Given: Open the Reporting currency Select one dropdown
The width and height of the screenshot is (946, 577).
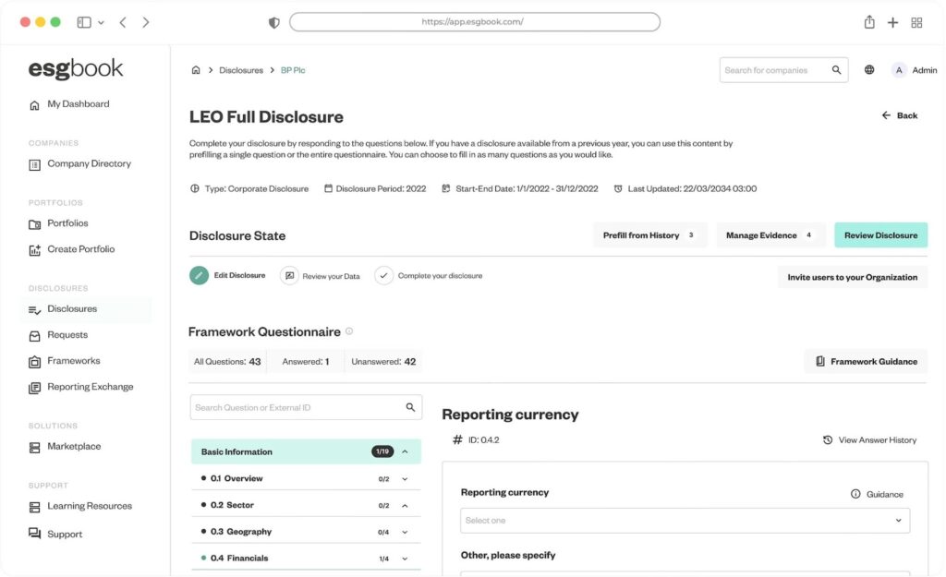Looking at the screenshot, I should point(685,521).
